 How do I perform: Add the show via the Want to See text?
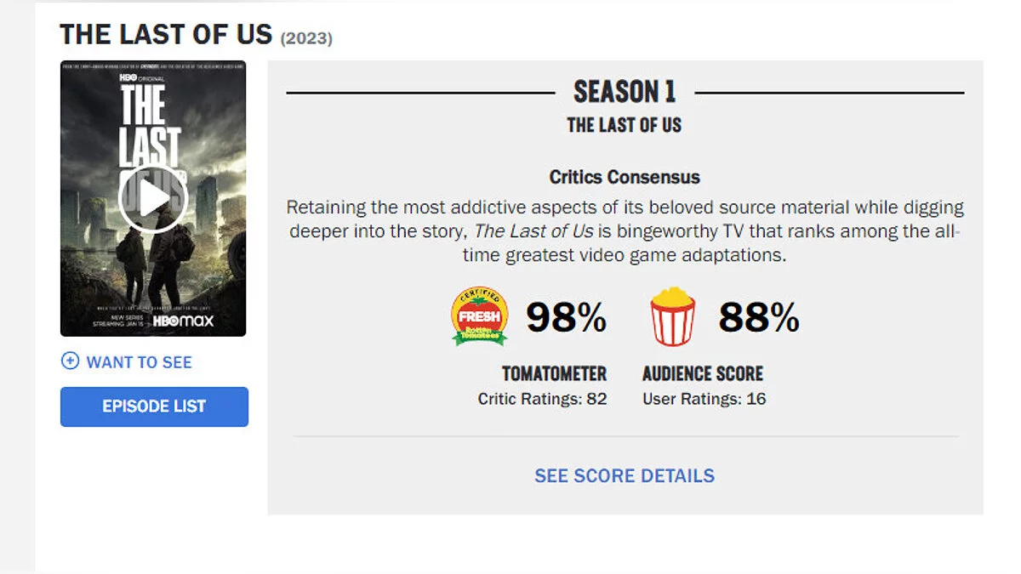(139, 362)
